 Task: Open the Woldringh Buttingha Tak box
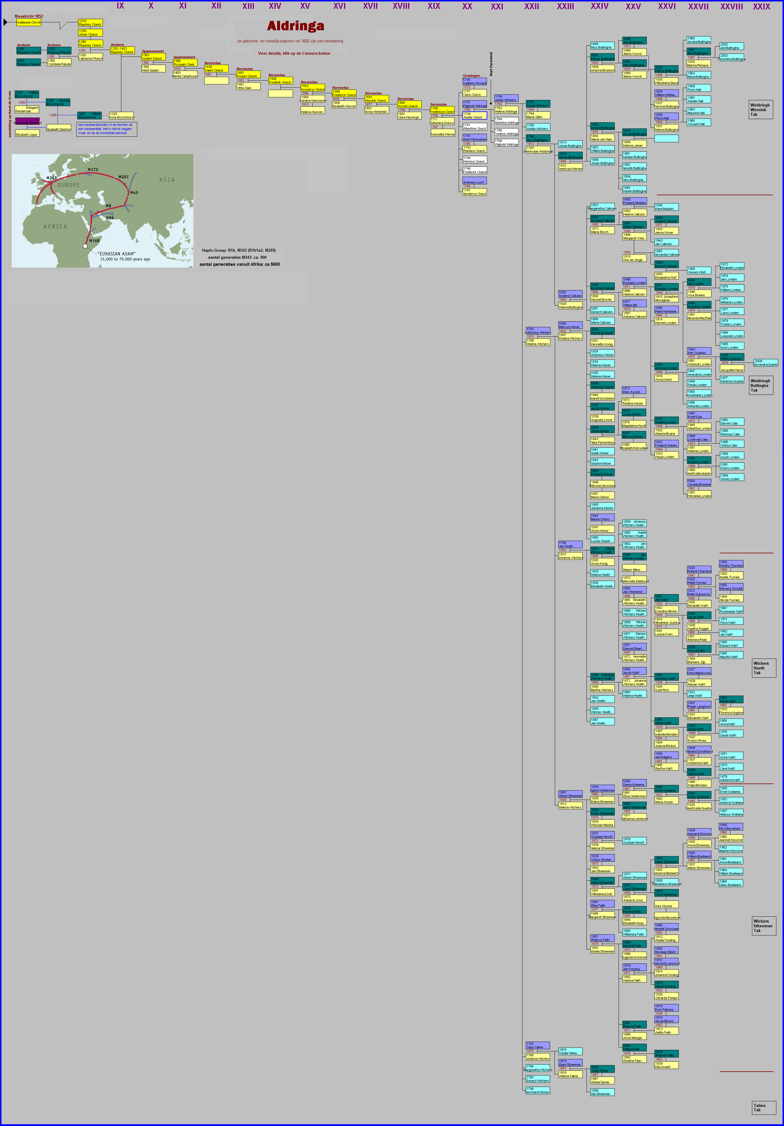pyautogui.click(x=761, y=385)
